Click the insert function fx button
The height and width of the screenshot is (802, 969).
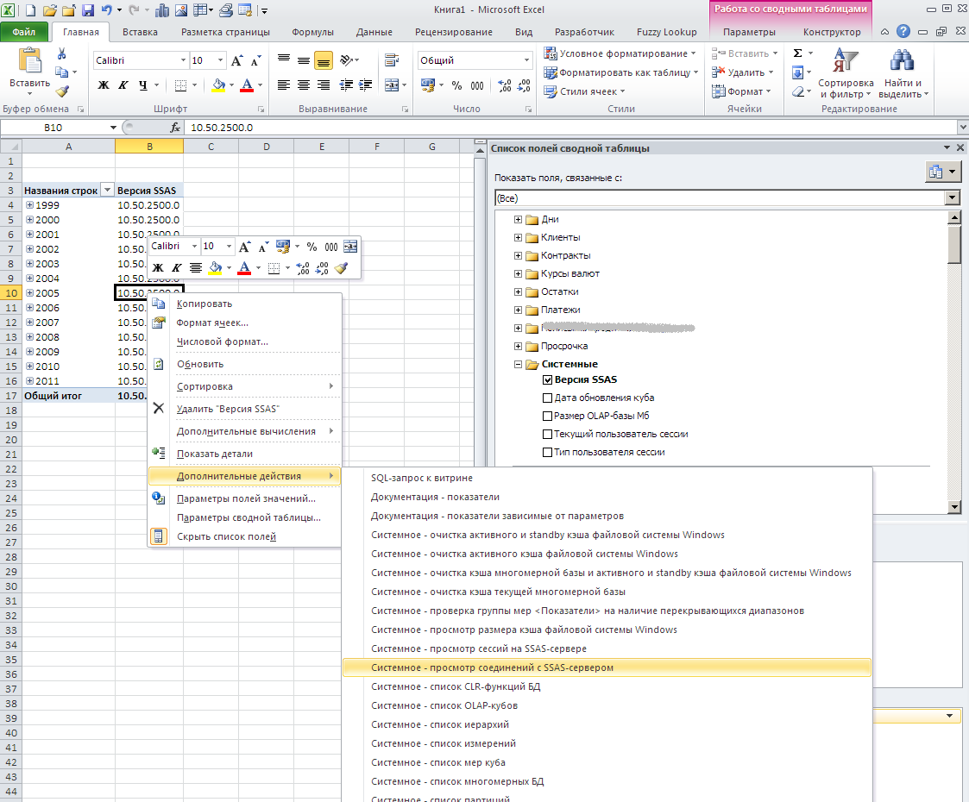175,128
